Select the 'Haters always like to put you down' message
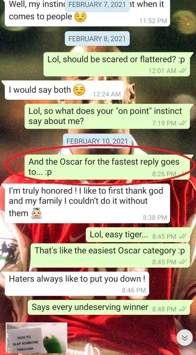This screenshot has height=355, width=196. (x=77, y=283)
